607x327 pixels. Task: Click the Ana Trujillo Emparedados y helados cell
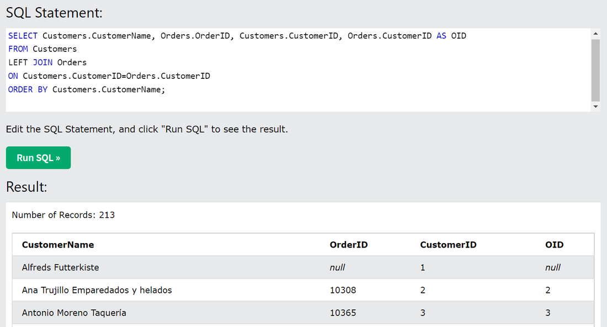[x=97, y=290]
